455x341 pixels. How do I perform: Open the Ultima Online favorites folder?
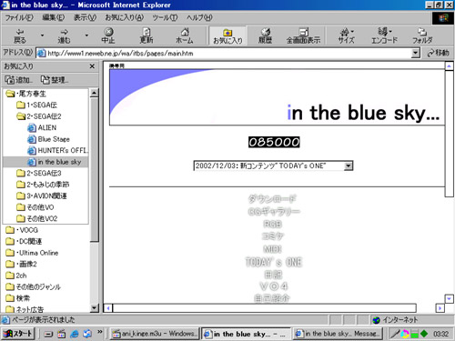click(x=32, y=253)
